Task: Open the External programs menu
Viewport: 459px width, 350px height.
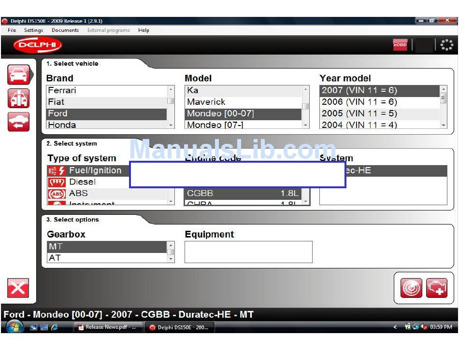Action: [109, 30]
